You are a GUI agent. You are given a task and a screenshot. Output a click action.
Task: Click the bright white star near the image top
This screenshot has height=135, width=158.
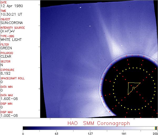pyautogui.click(x=80, y=7)
